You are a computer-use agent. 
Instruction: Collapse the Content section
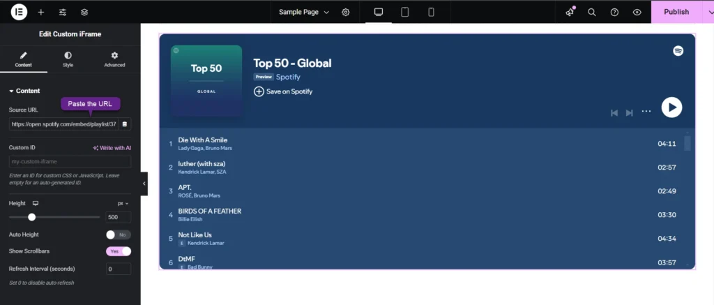coord(24,91)
